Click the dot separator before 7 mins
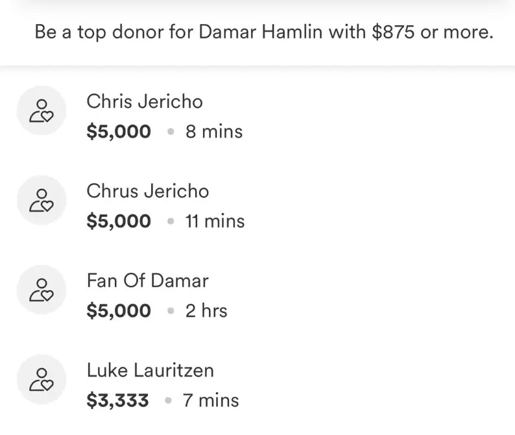The height and width of the screenshot is (435, 515). click(x=169, y=401)
